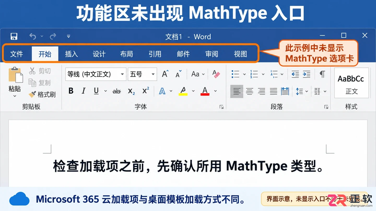Click the bullet list icon
This screenshot has height=211, width=376.
[235, 74]
